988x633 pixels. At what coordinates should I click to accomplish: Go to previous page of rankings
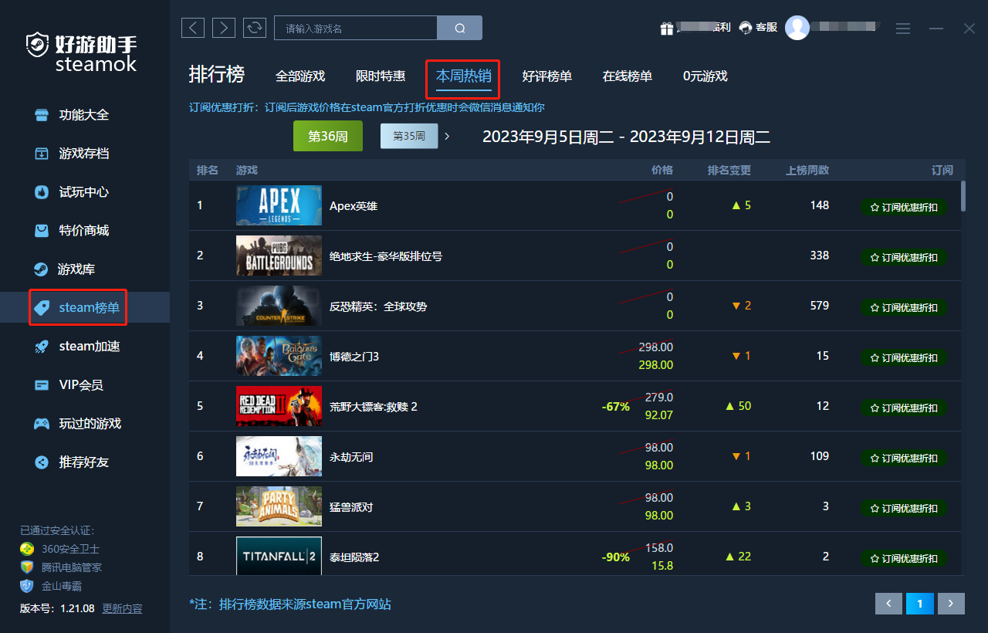tap(888, 604)
